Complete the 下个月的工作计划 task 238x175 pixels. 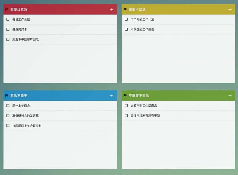click(x=126, y=19)
